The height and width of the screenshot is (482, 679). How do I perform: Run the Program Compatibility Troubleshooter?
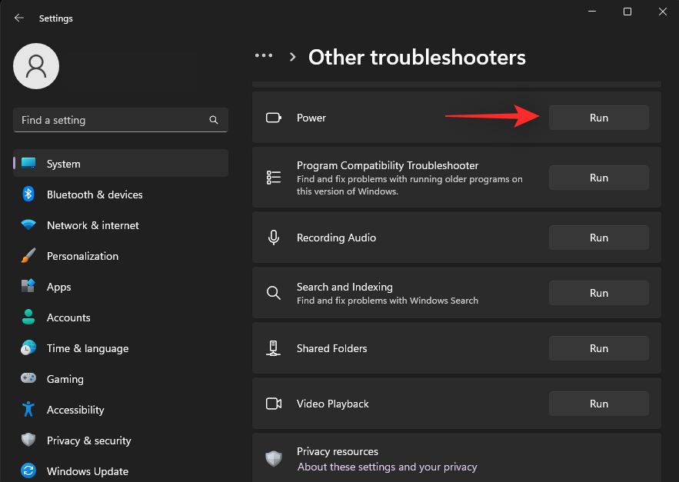599,178
